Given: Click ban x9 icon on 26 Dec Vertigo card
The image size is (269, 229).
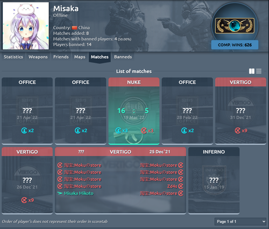Looking at the screenshot, I should click(24, 200).
